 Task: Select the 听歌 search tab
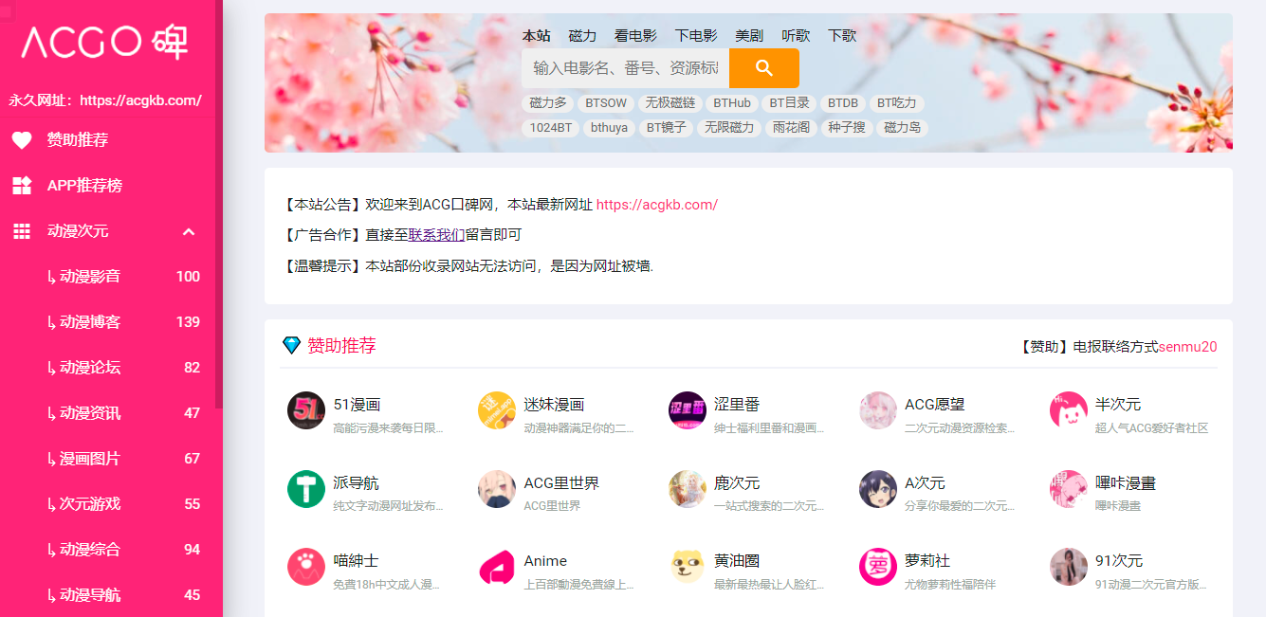(796, 36)
